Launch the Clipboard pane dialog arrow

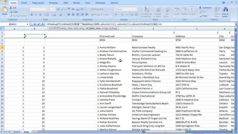pyautogui.click(x=27, y=20)
